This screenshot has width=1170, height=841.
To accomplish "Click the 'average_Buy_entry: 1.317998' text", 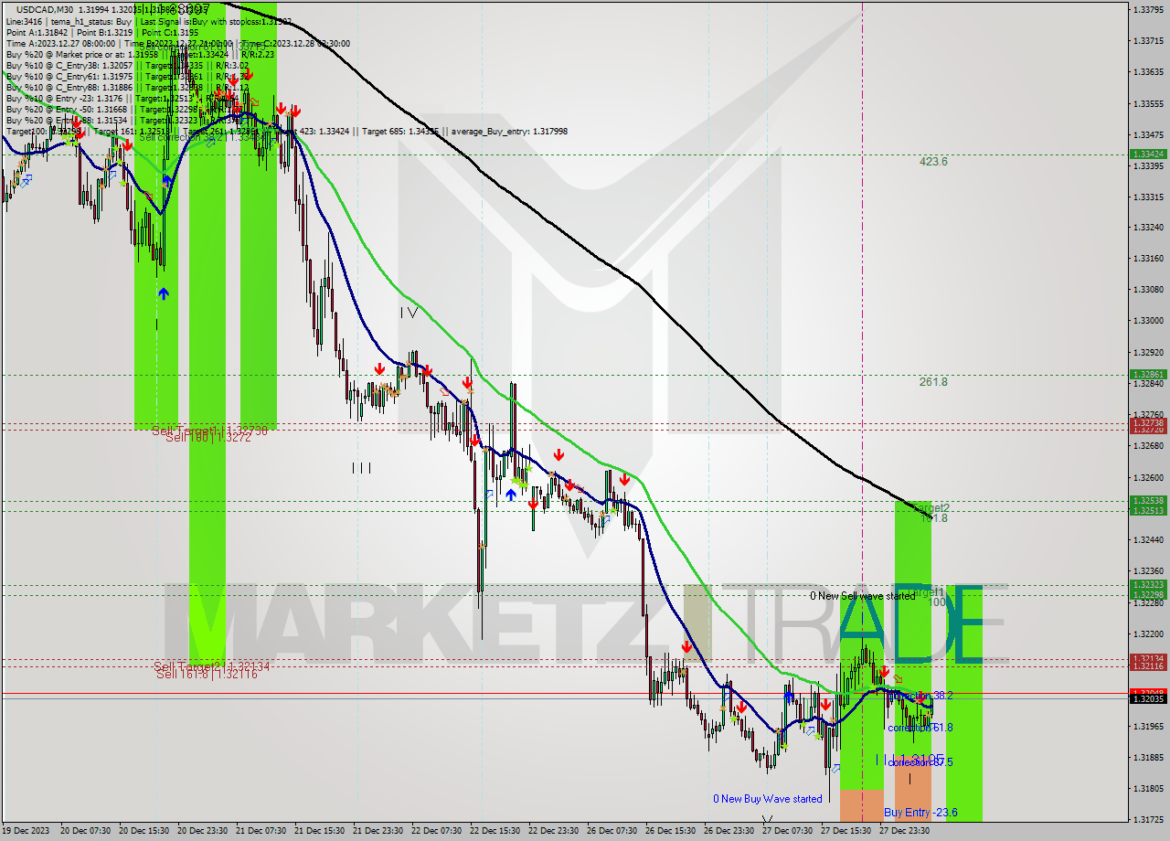I will pos(508,131).
